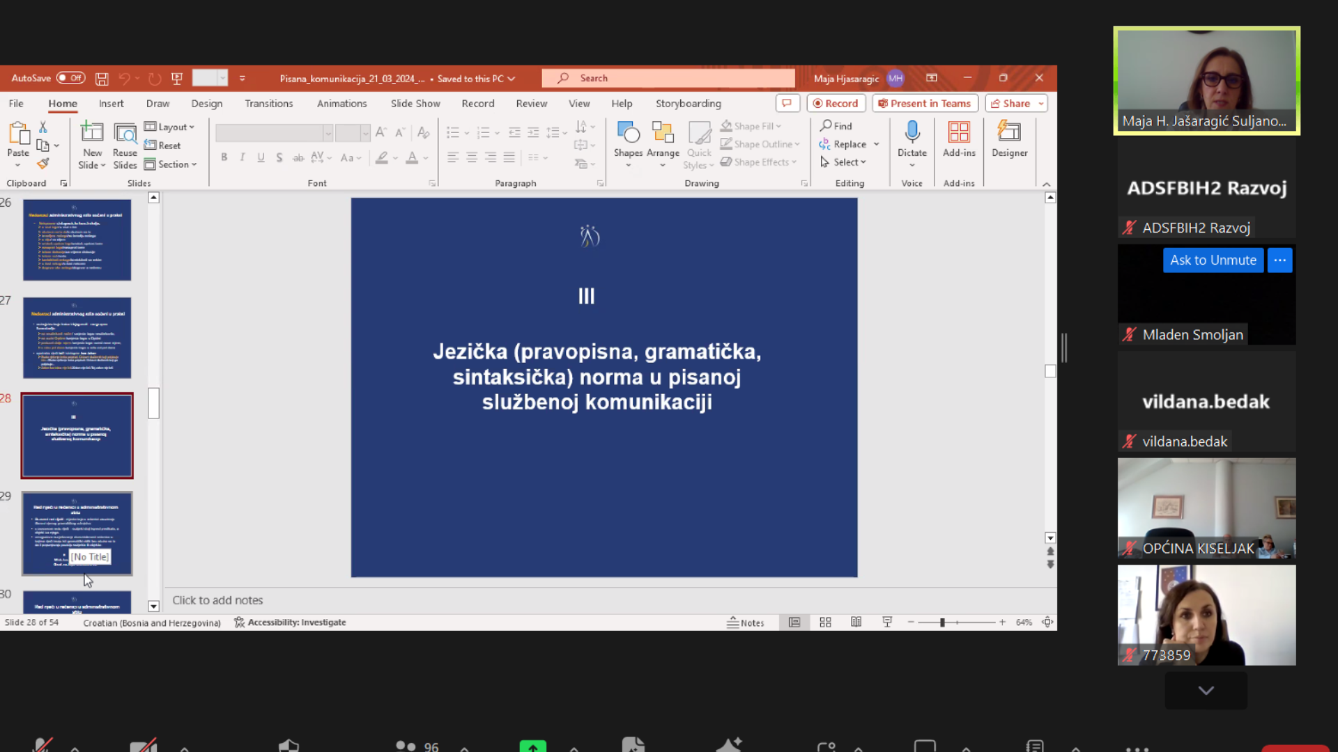Screen dimensions: 1338x752
Task: Click the New Slide icon
Action: tap(92, 132)
